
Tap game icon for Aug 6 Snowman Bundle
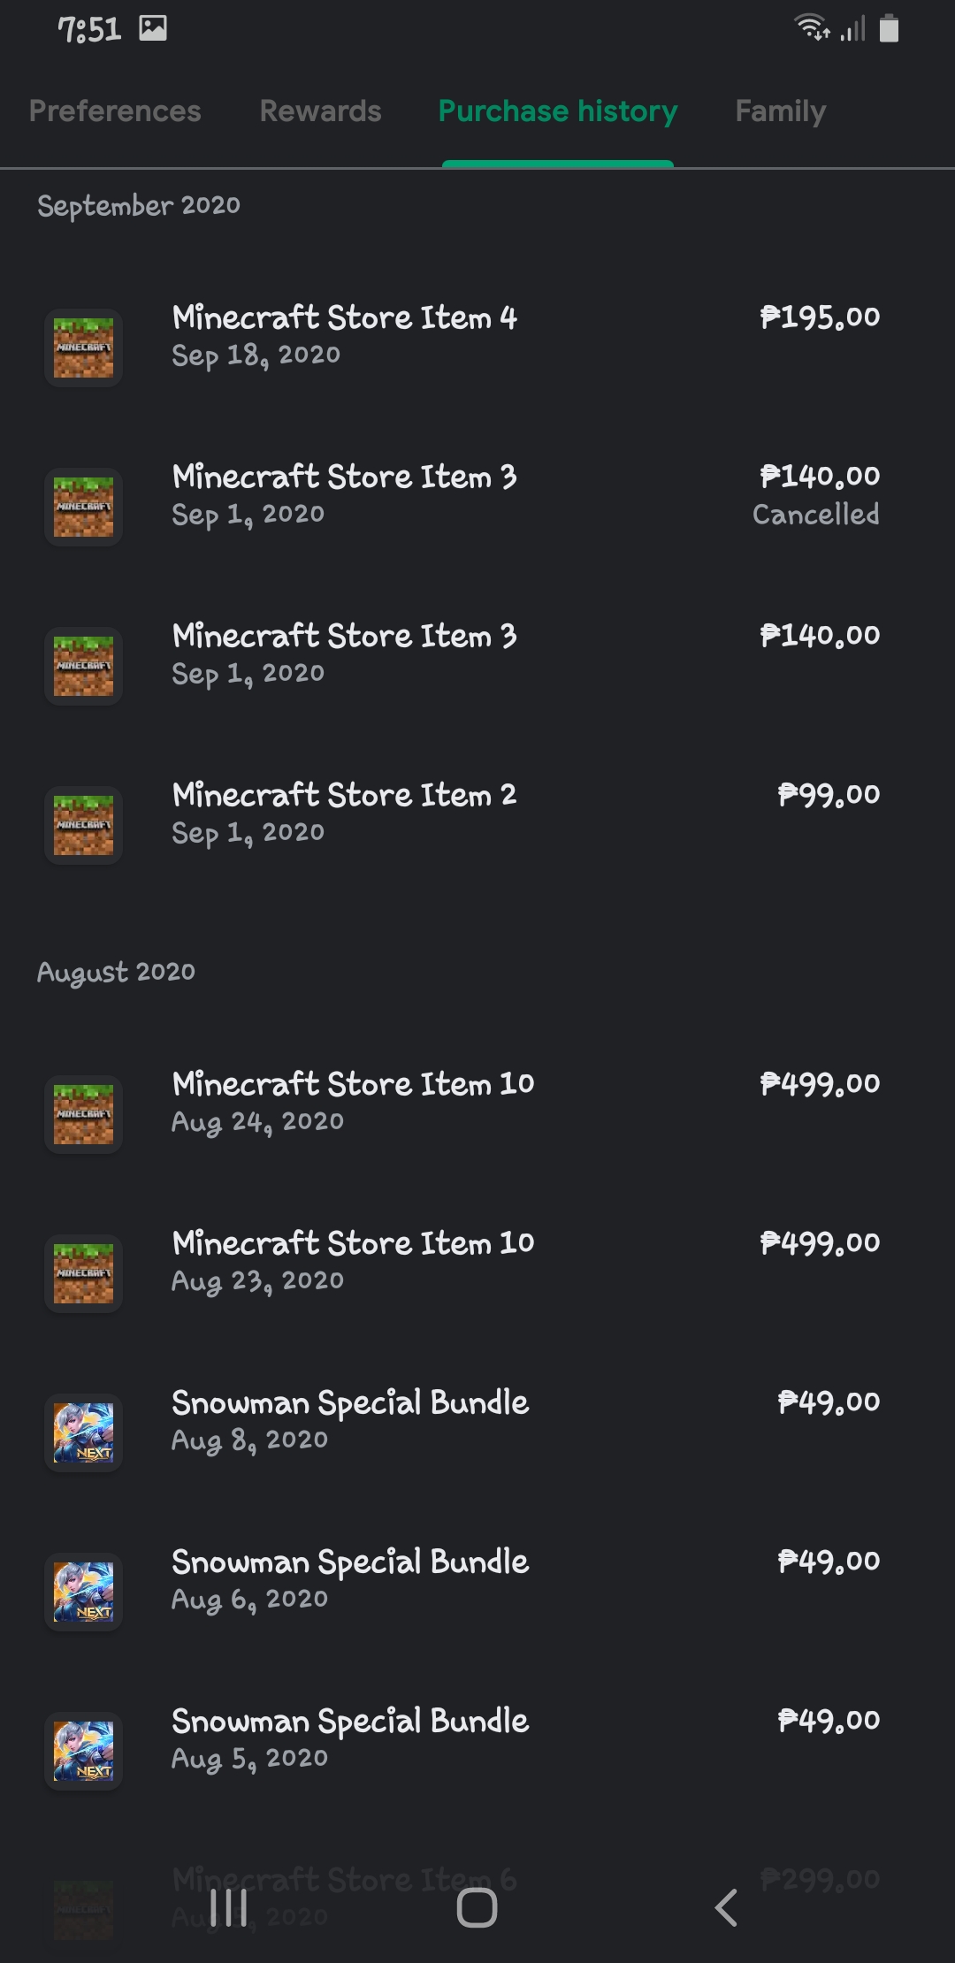[x=83, y=1592]
